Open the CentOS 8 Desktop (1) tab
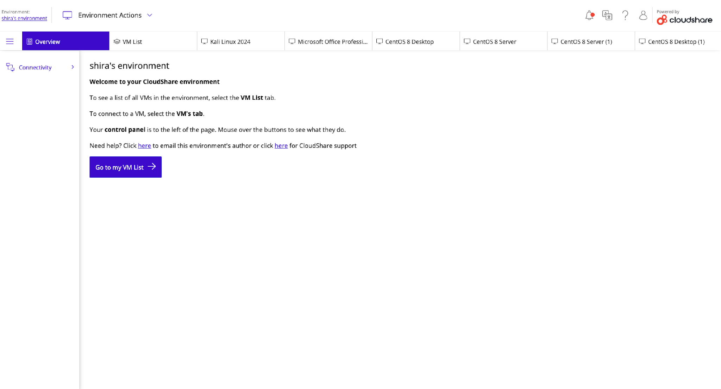 pos(678,41)
